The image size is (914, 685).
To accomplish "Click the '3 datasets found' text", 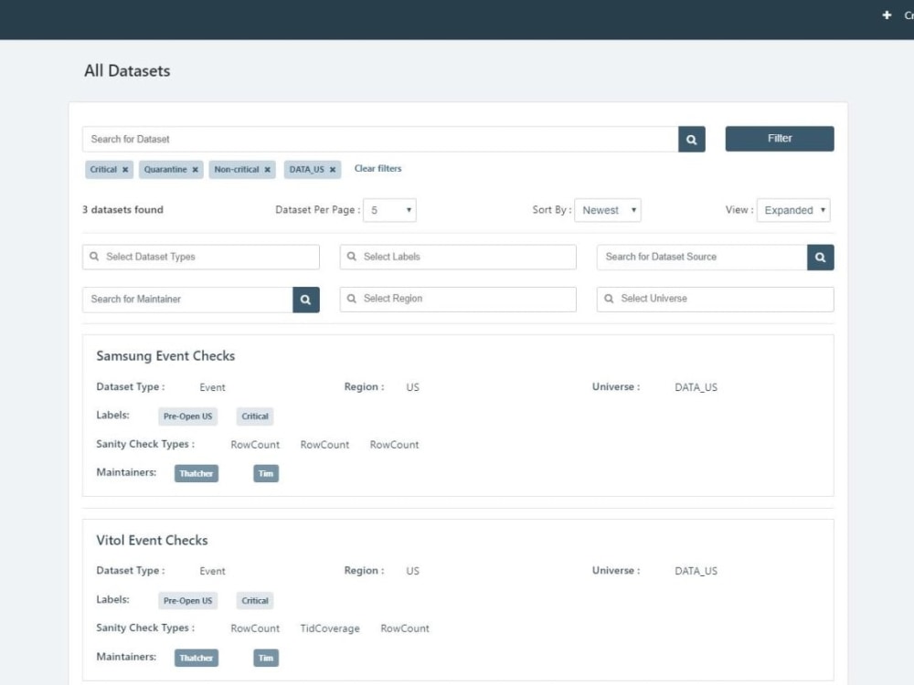I will tap(122, 210).
